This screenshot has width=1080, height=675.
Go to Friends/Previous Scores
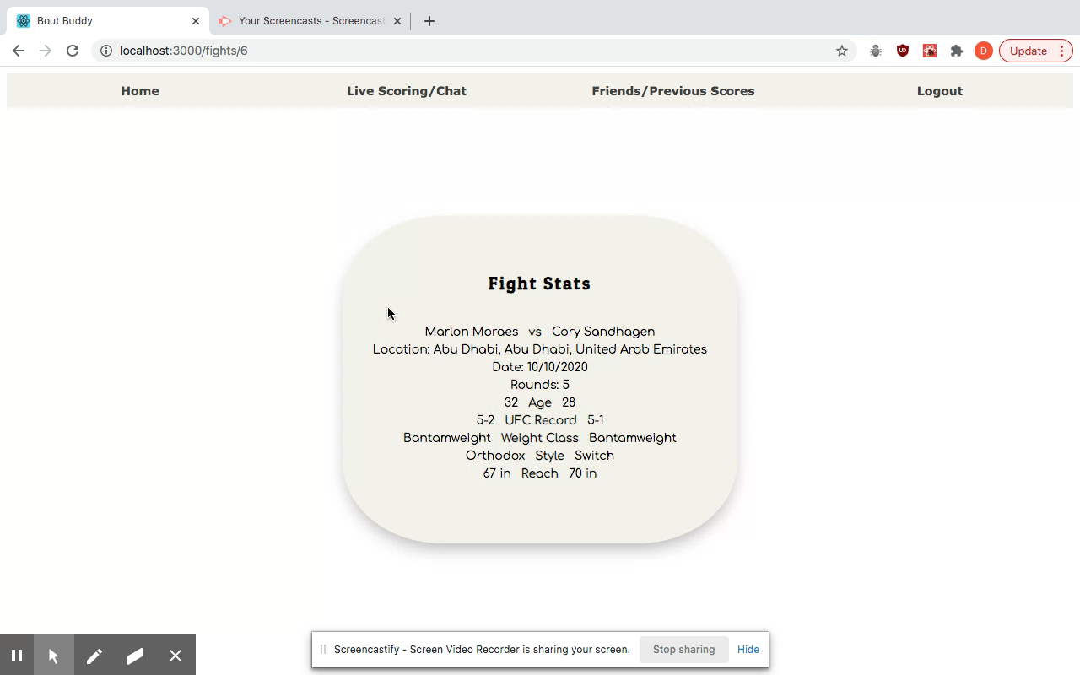(x=673, y=91)
